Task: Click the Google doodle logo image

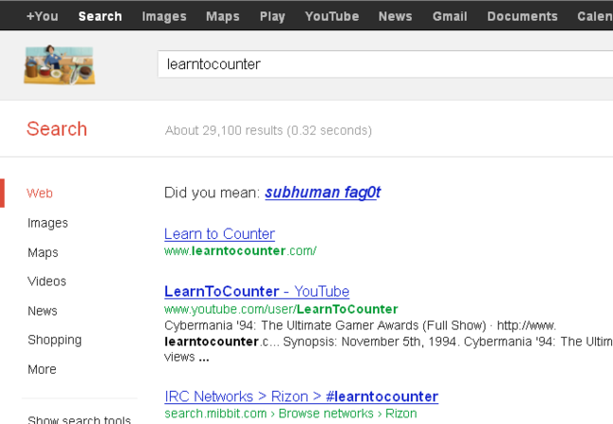Action: click(60, 65)
